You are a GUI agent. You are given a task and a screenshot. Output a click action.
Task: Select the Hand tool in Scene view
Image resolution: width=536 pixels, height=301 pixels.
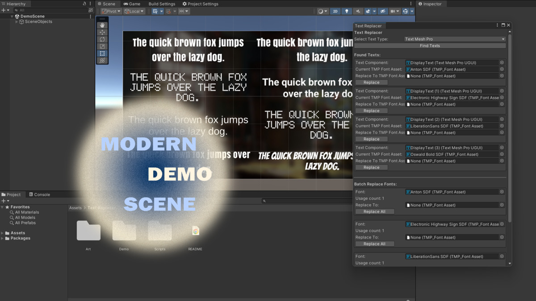102,25
